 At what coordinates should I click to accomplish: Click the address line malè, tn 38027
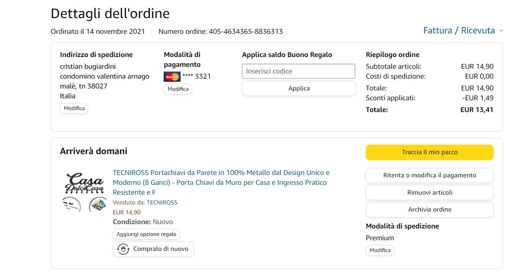click(84, 86)
